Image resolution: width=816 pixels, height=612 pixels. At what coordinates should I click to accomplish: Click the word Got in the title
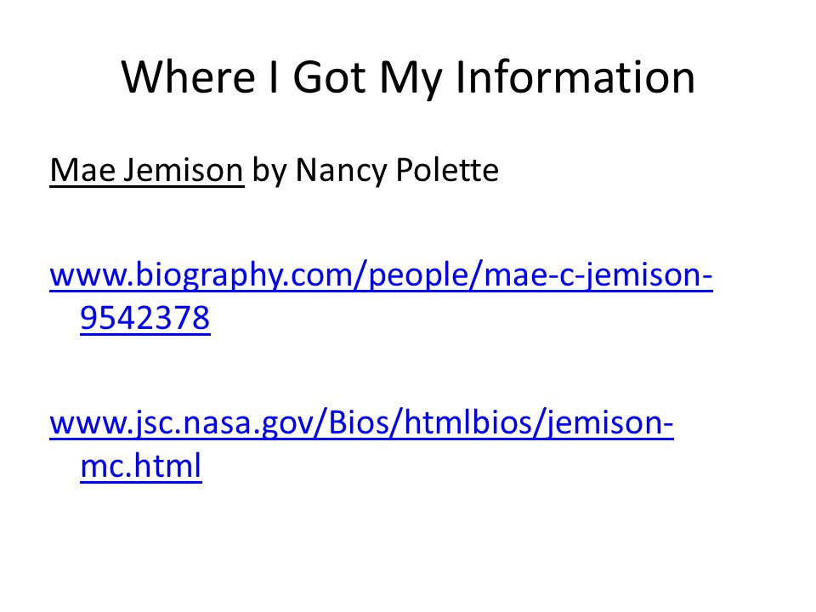click(330, 77)
